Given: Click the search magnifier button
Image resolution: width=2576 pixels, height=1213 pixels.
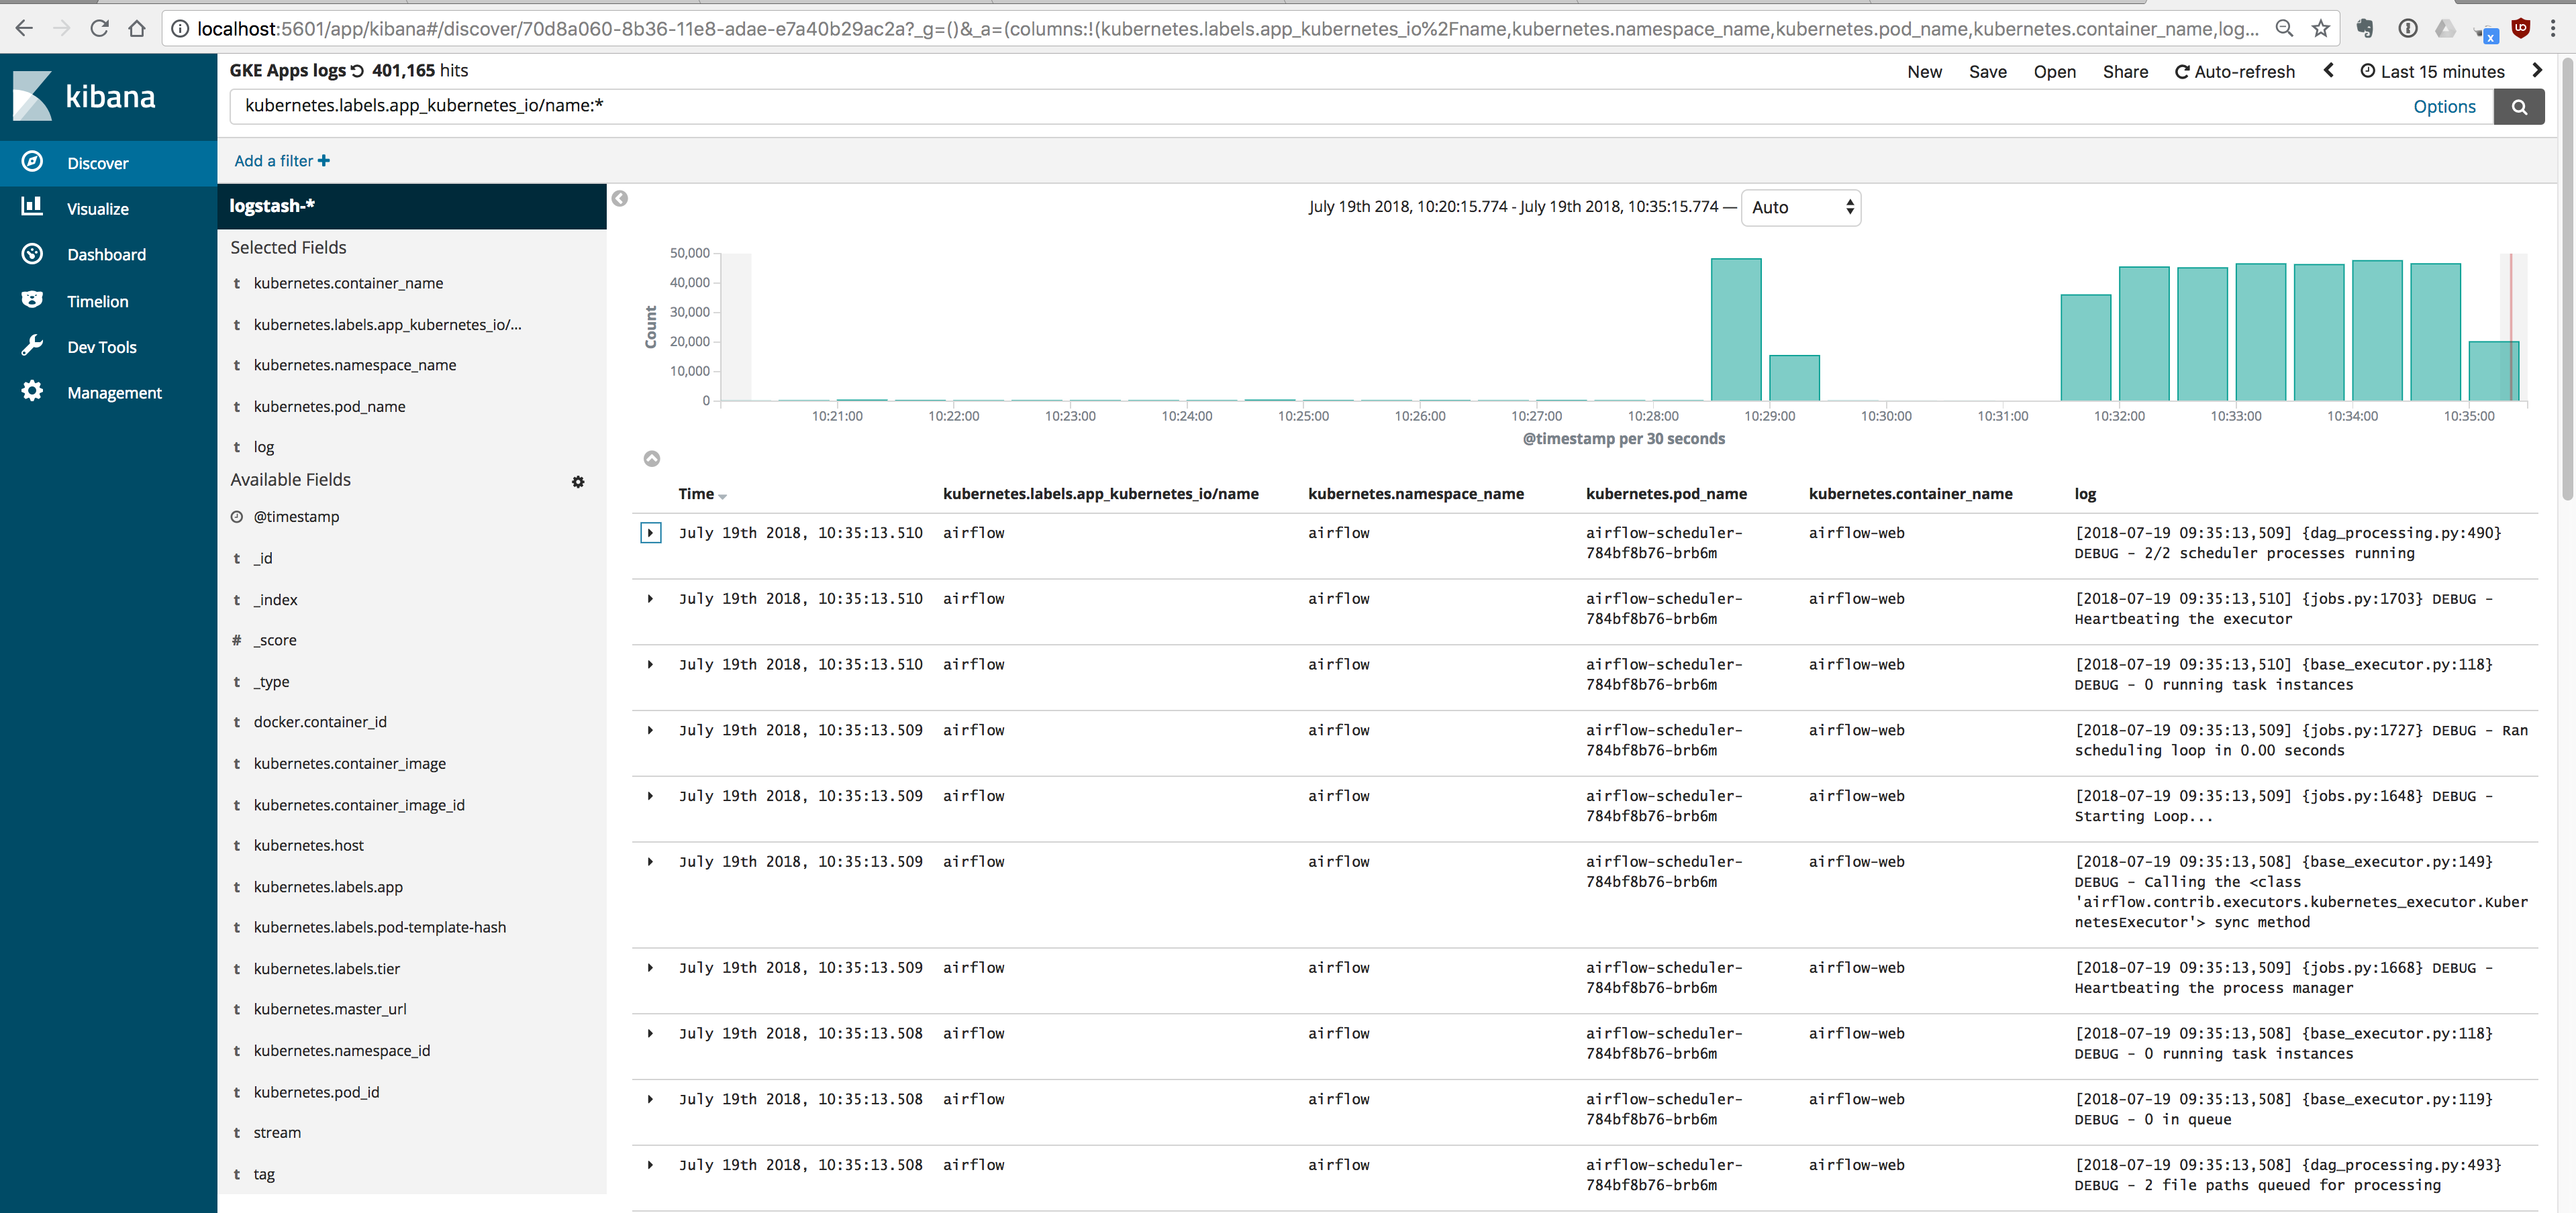Looking at the screenshot, I should 2518,107.
